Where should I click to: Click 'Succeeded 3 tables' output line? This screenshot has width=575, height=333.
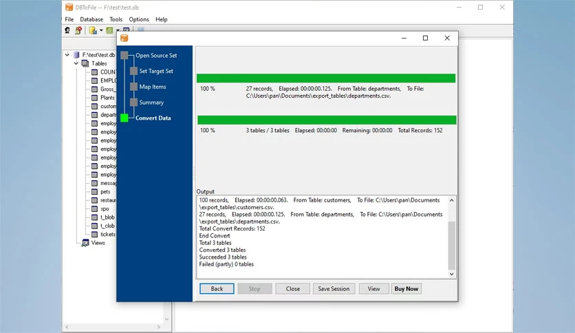(223, 257)
